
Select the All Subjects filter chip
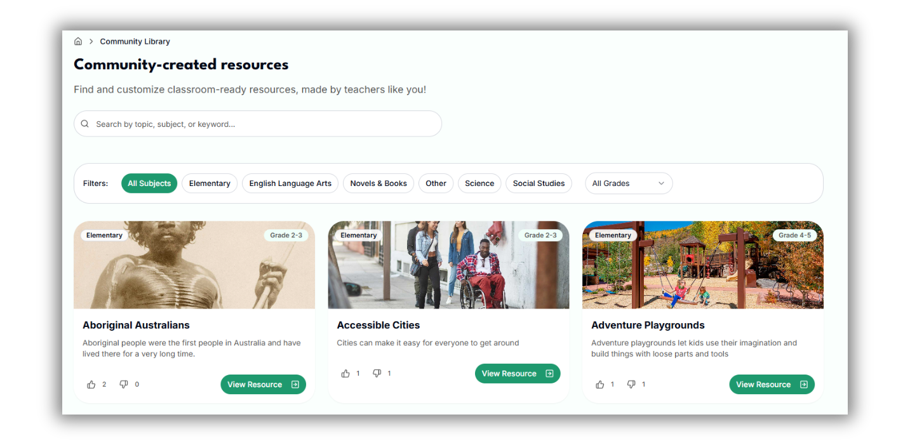(149, 183)
